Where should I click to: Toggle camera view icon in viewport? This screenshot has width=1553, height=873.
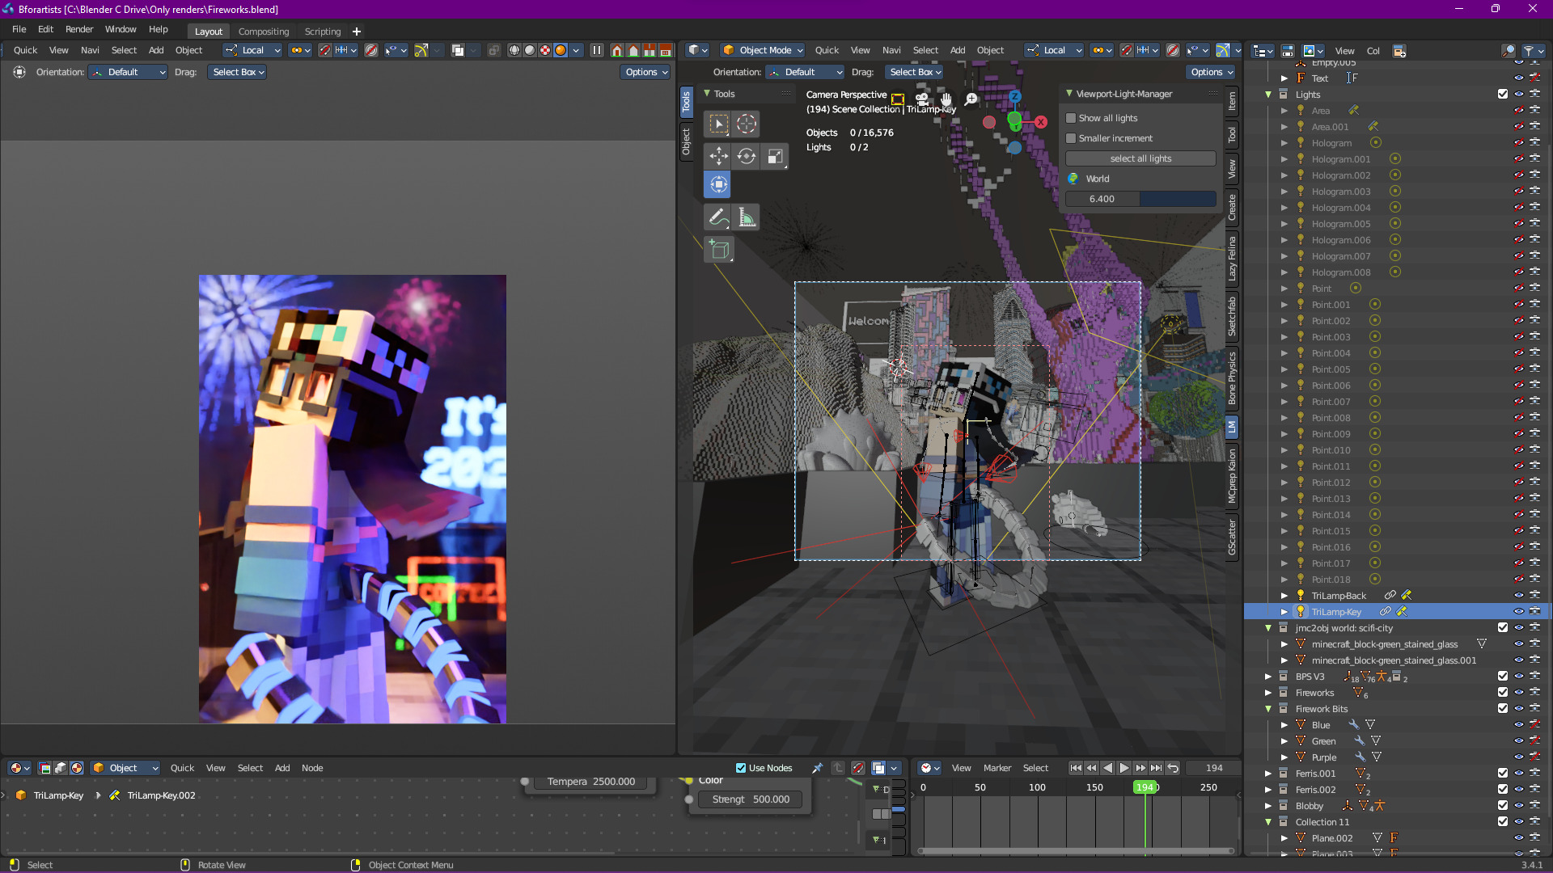[x=921, y=99]
